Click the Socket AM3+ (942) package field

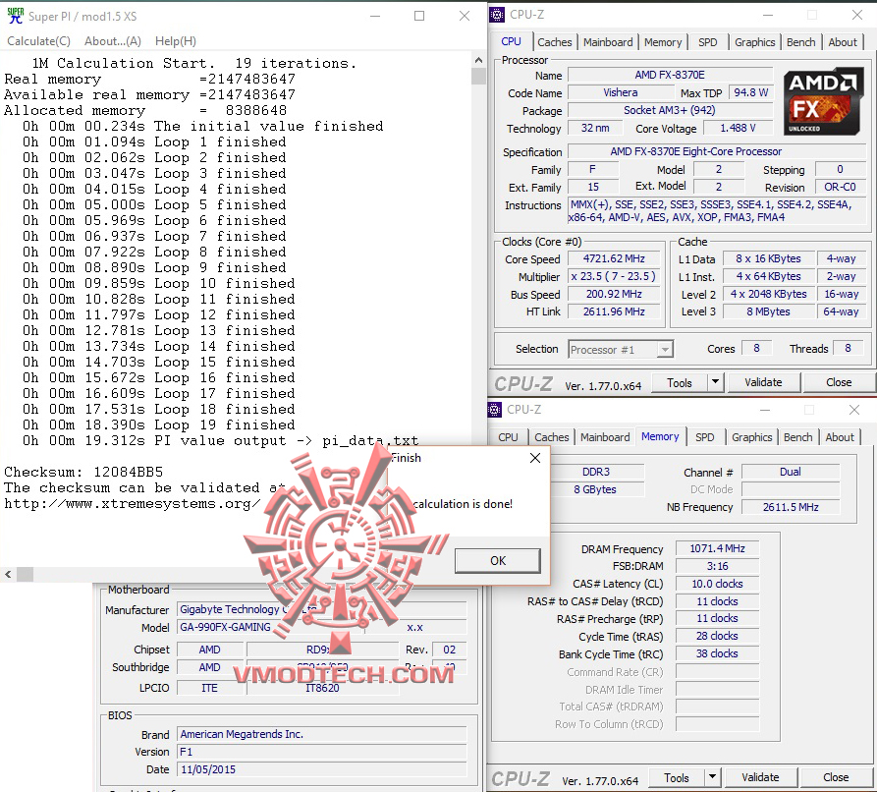coord(670,110)
